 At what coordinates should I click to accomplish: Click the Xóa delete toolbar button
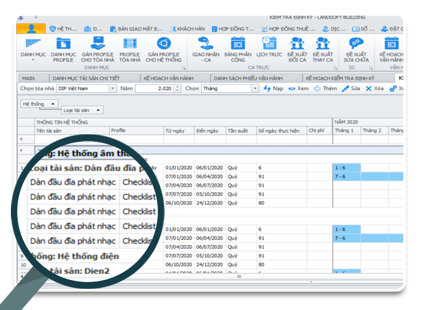375,89
